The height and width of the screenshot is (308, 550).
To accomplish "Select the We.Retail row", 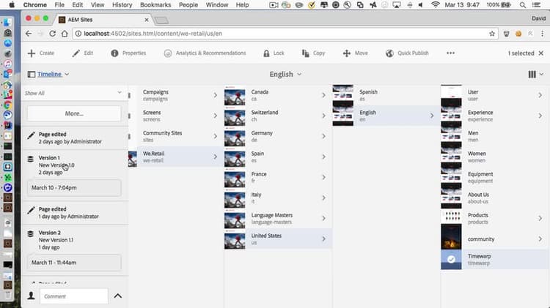I will (175, 157).
